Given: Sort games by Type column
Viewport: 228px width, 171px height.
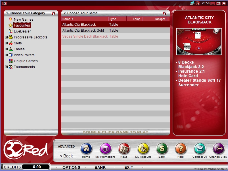Looking at the screenshot, I should tap(117, 19).
